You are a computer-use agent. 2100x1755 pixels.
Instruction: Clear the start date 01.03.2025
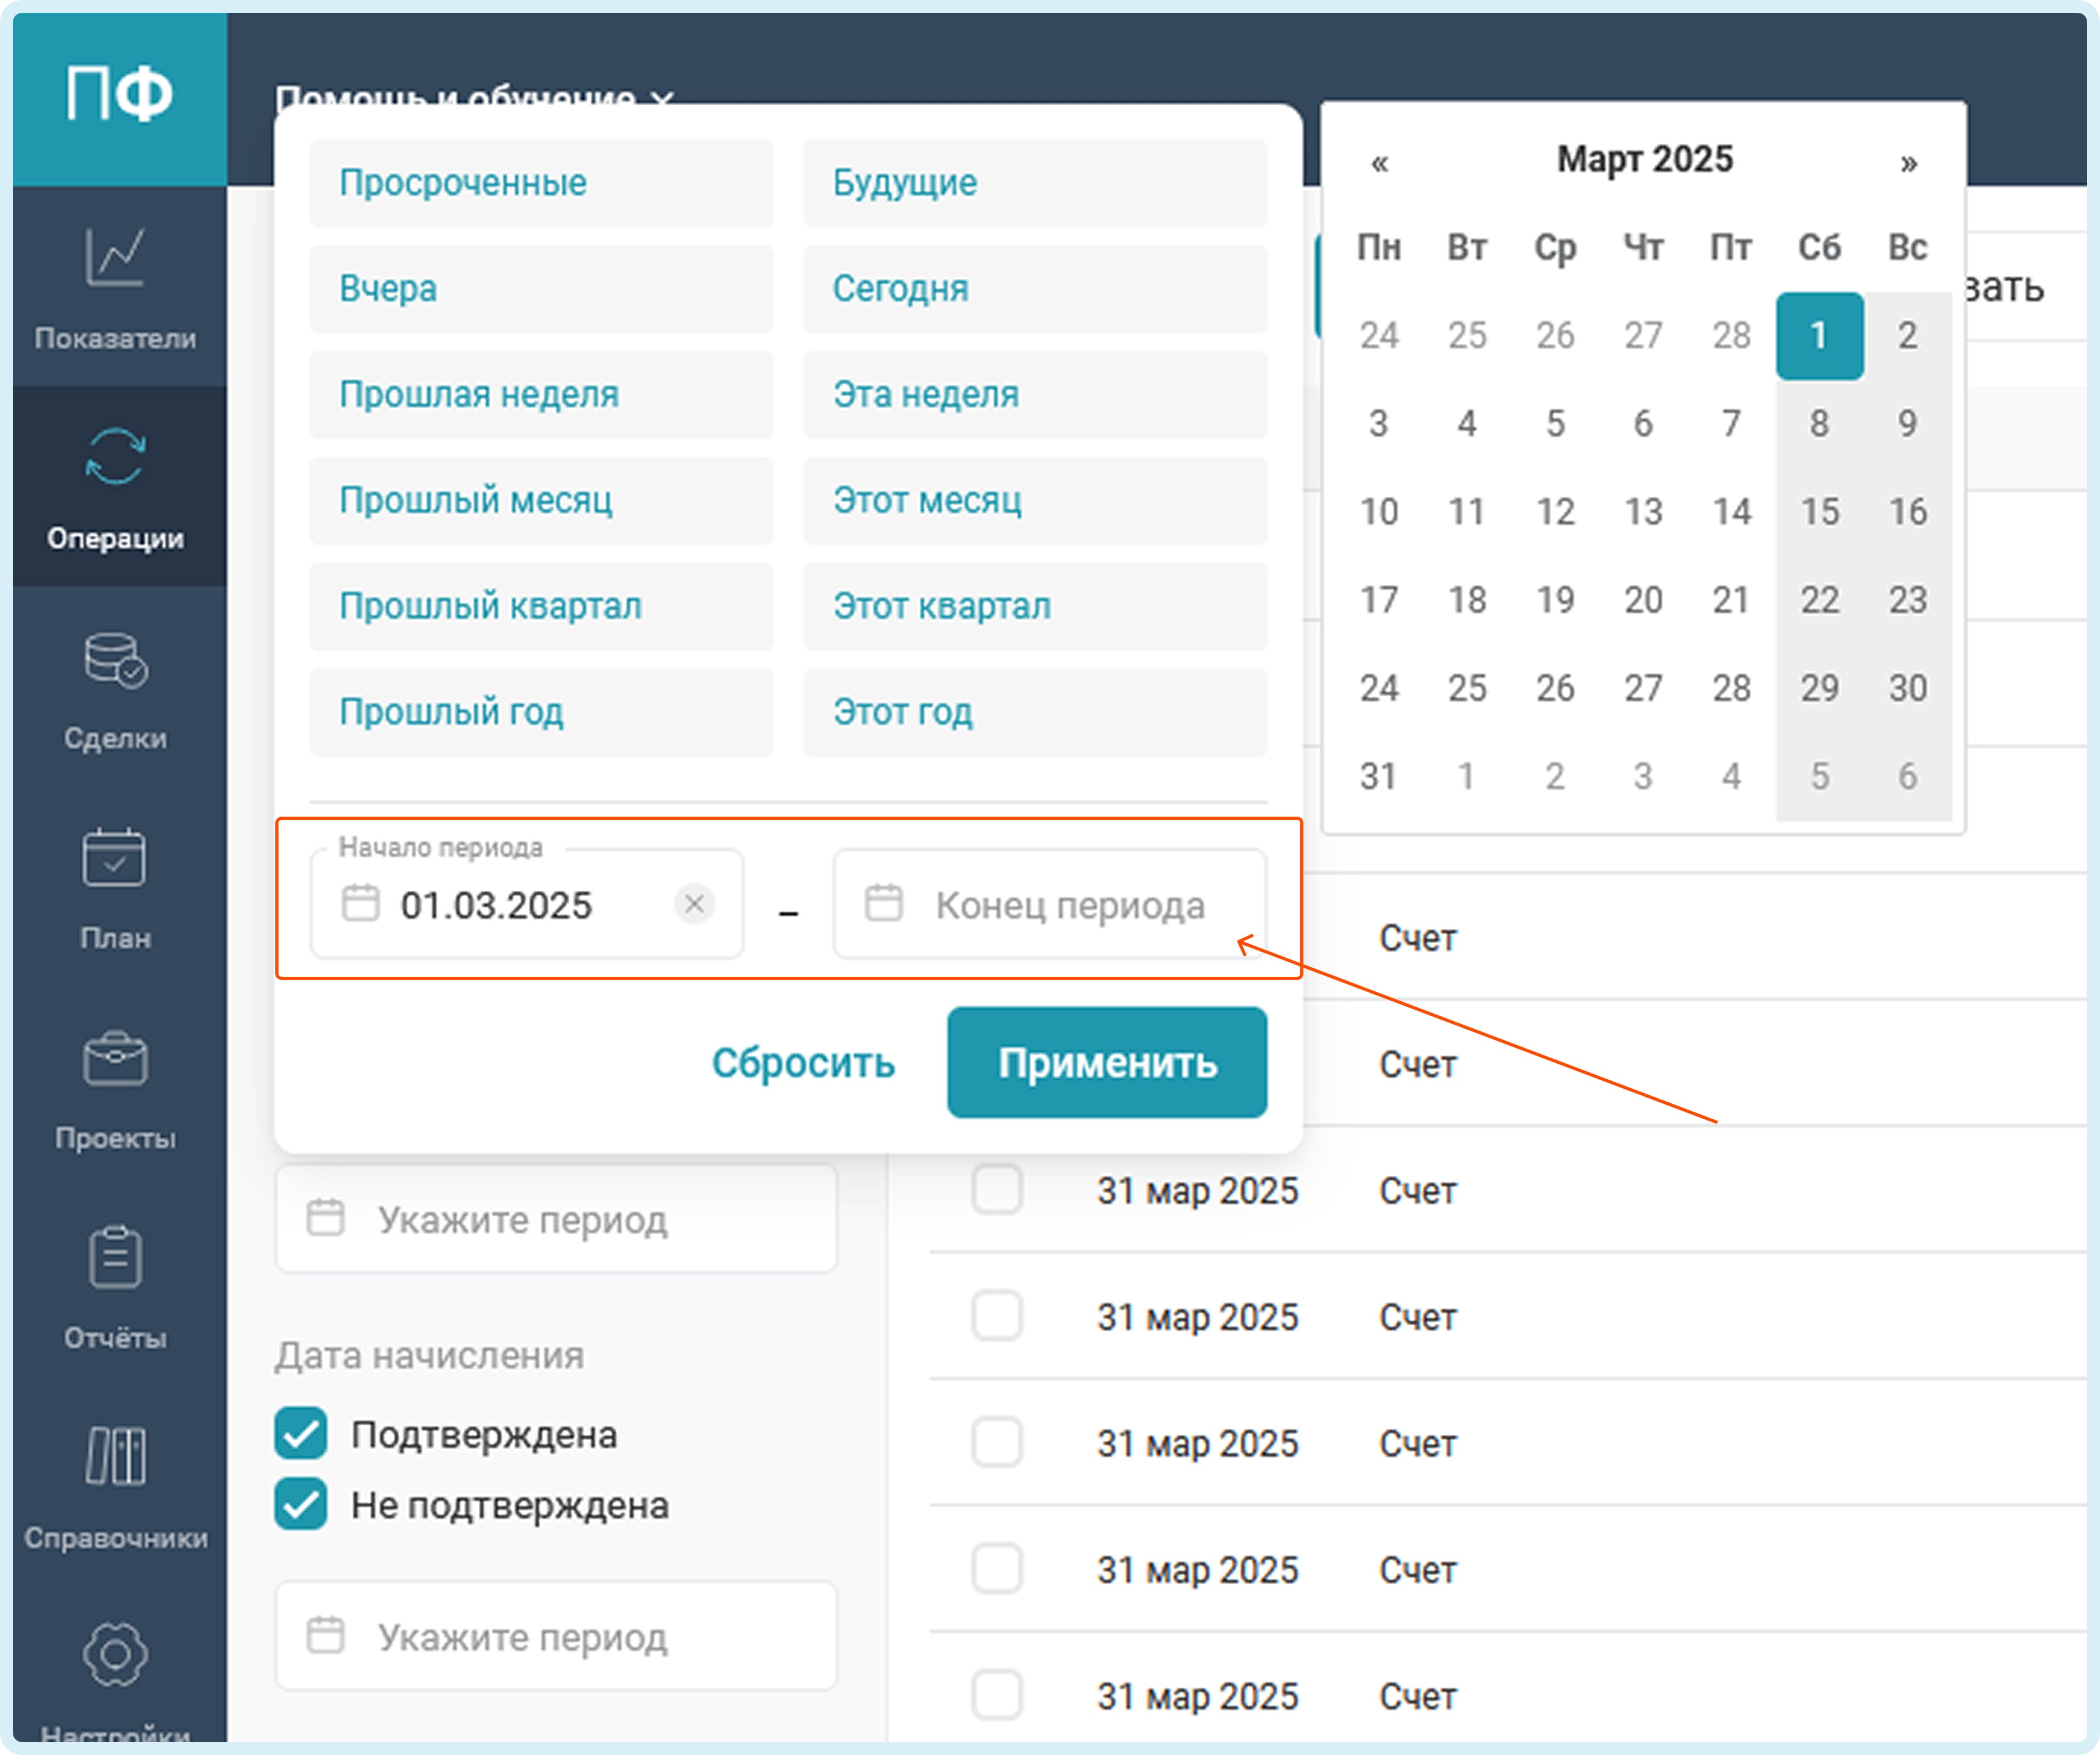click(694, 905)
